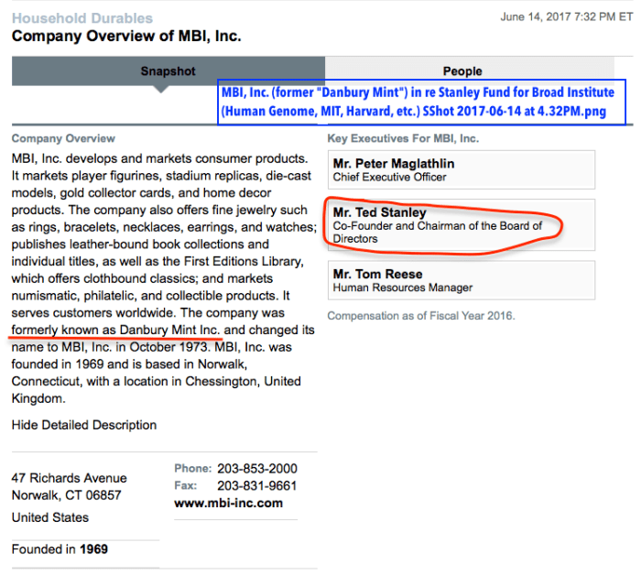Collapse text with Hide Detailed Description

click(x=84, y=425)
